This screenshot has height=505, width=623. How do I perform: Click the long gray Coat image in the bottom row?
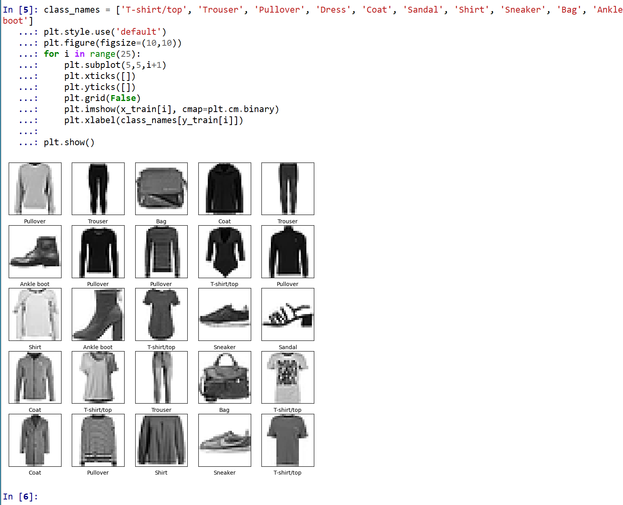point(35,440)
